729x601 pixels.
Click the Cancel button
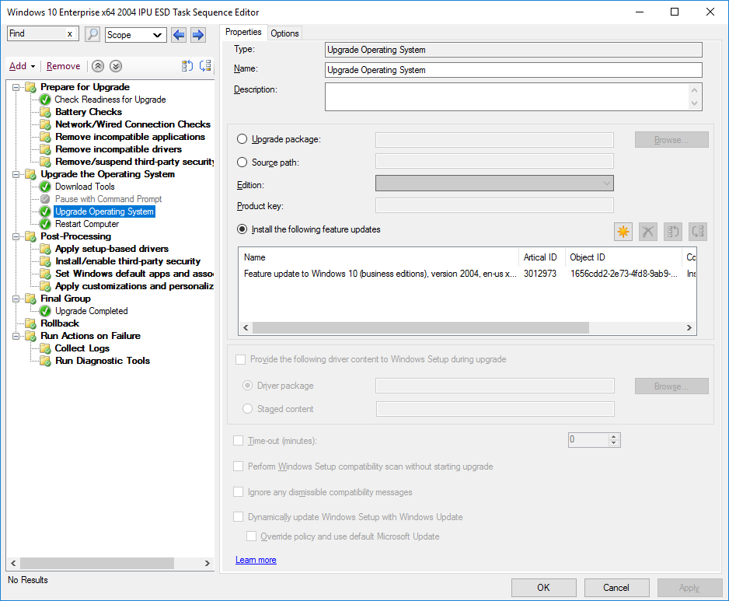click(616, 588)
